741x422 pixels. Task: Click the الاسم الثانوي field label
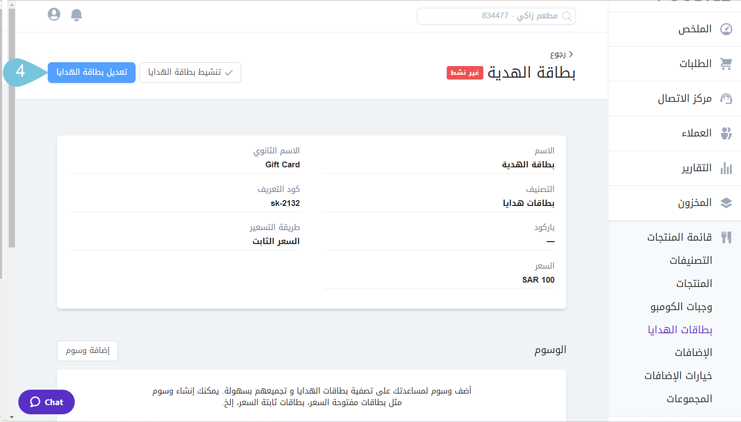[277, 151]
